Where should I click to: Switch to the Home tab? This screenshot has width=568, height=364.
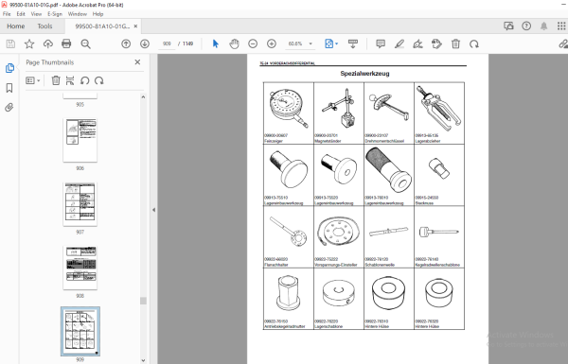point(16,26)
